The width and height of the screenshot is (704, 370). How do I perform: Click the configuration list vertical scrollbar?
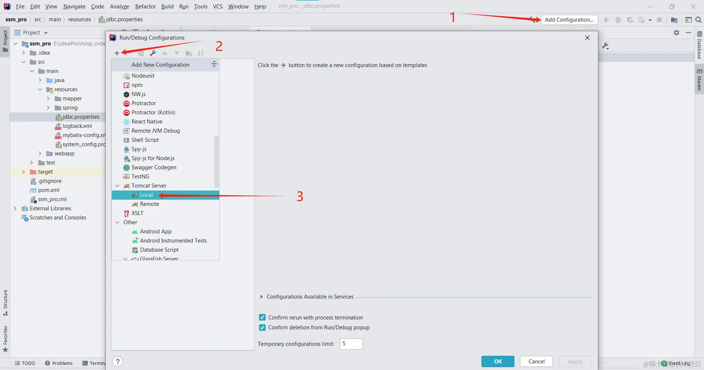pos(216,161)
